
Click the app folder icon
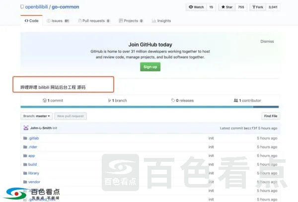click(x=25, y=156)
